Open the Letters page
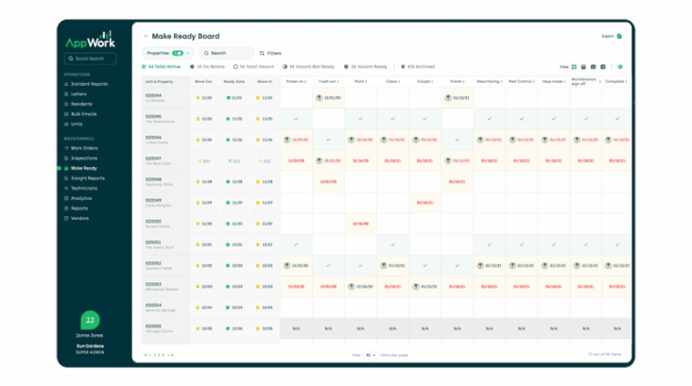 [76, 93]
